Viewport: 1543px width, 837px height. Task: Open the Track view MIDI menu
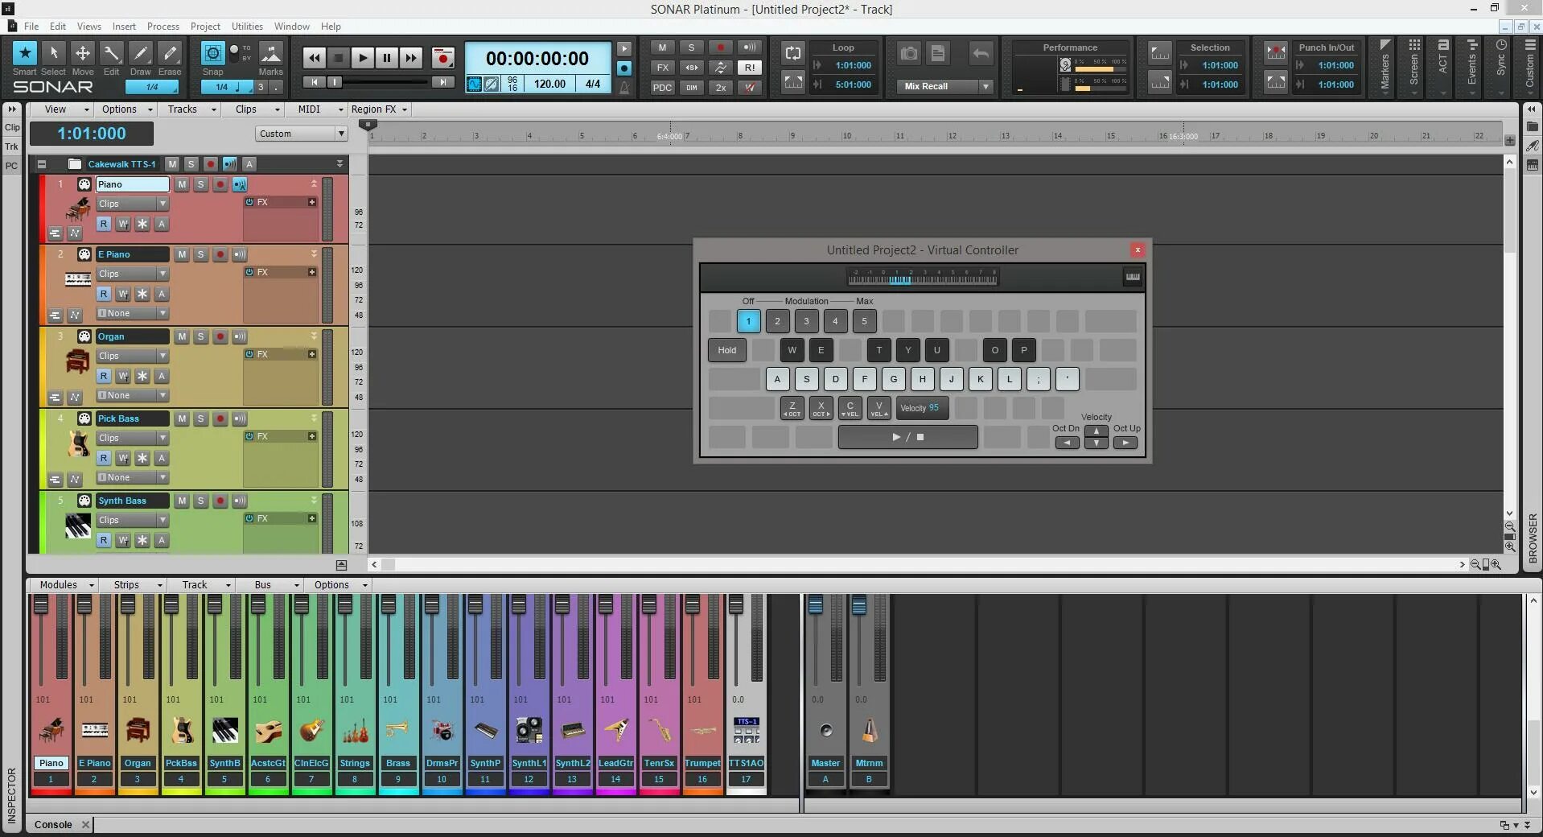[319, 109]
